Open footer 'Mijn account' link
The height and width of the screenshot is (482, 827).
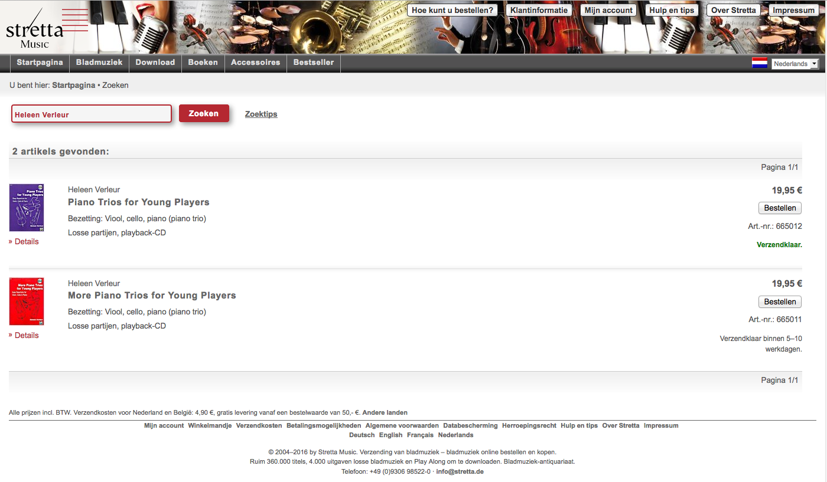pyautogui.click(x=164, y=425)
